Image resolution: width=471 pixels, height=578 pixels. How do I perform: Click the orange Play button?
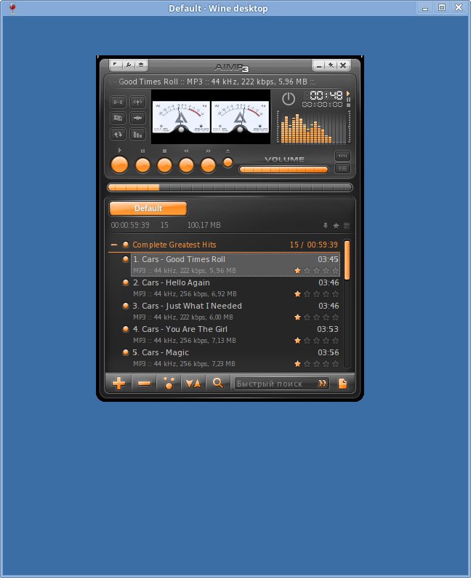(x=120, y=165)
